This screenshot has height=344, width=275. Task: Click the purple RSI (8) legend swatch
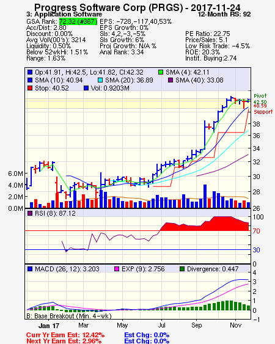coord(30,213)
